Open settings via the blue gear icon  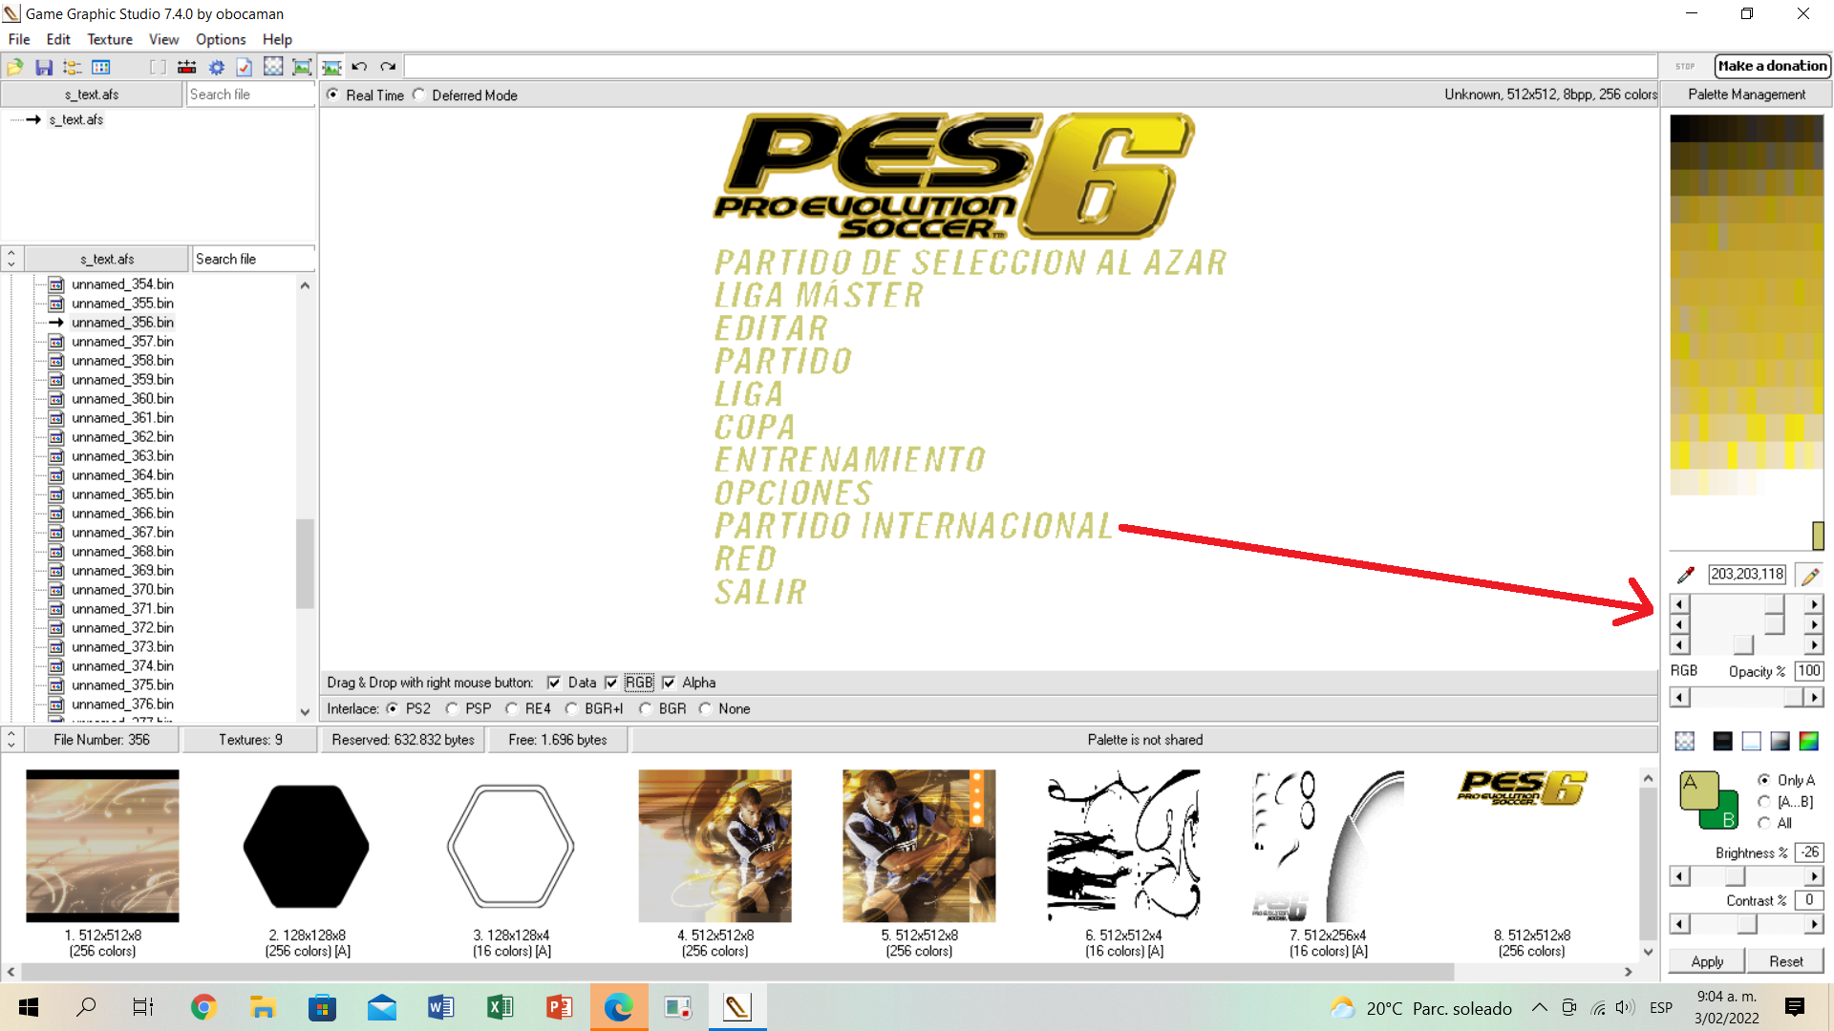[x=217, y=67]
